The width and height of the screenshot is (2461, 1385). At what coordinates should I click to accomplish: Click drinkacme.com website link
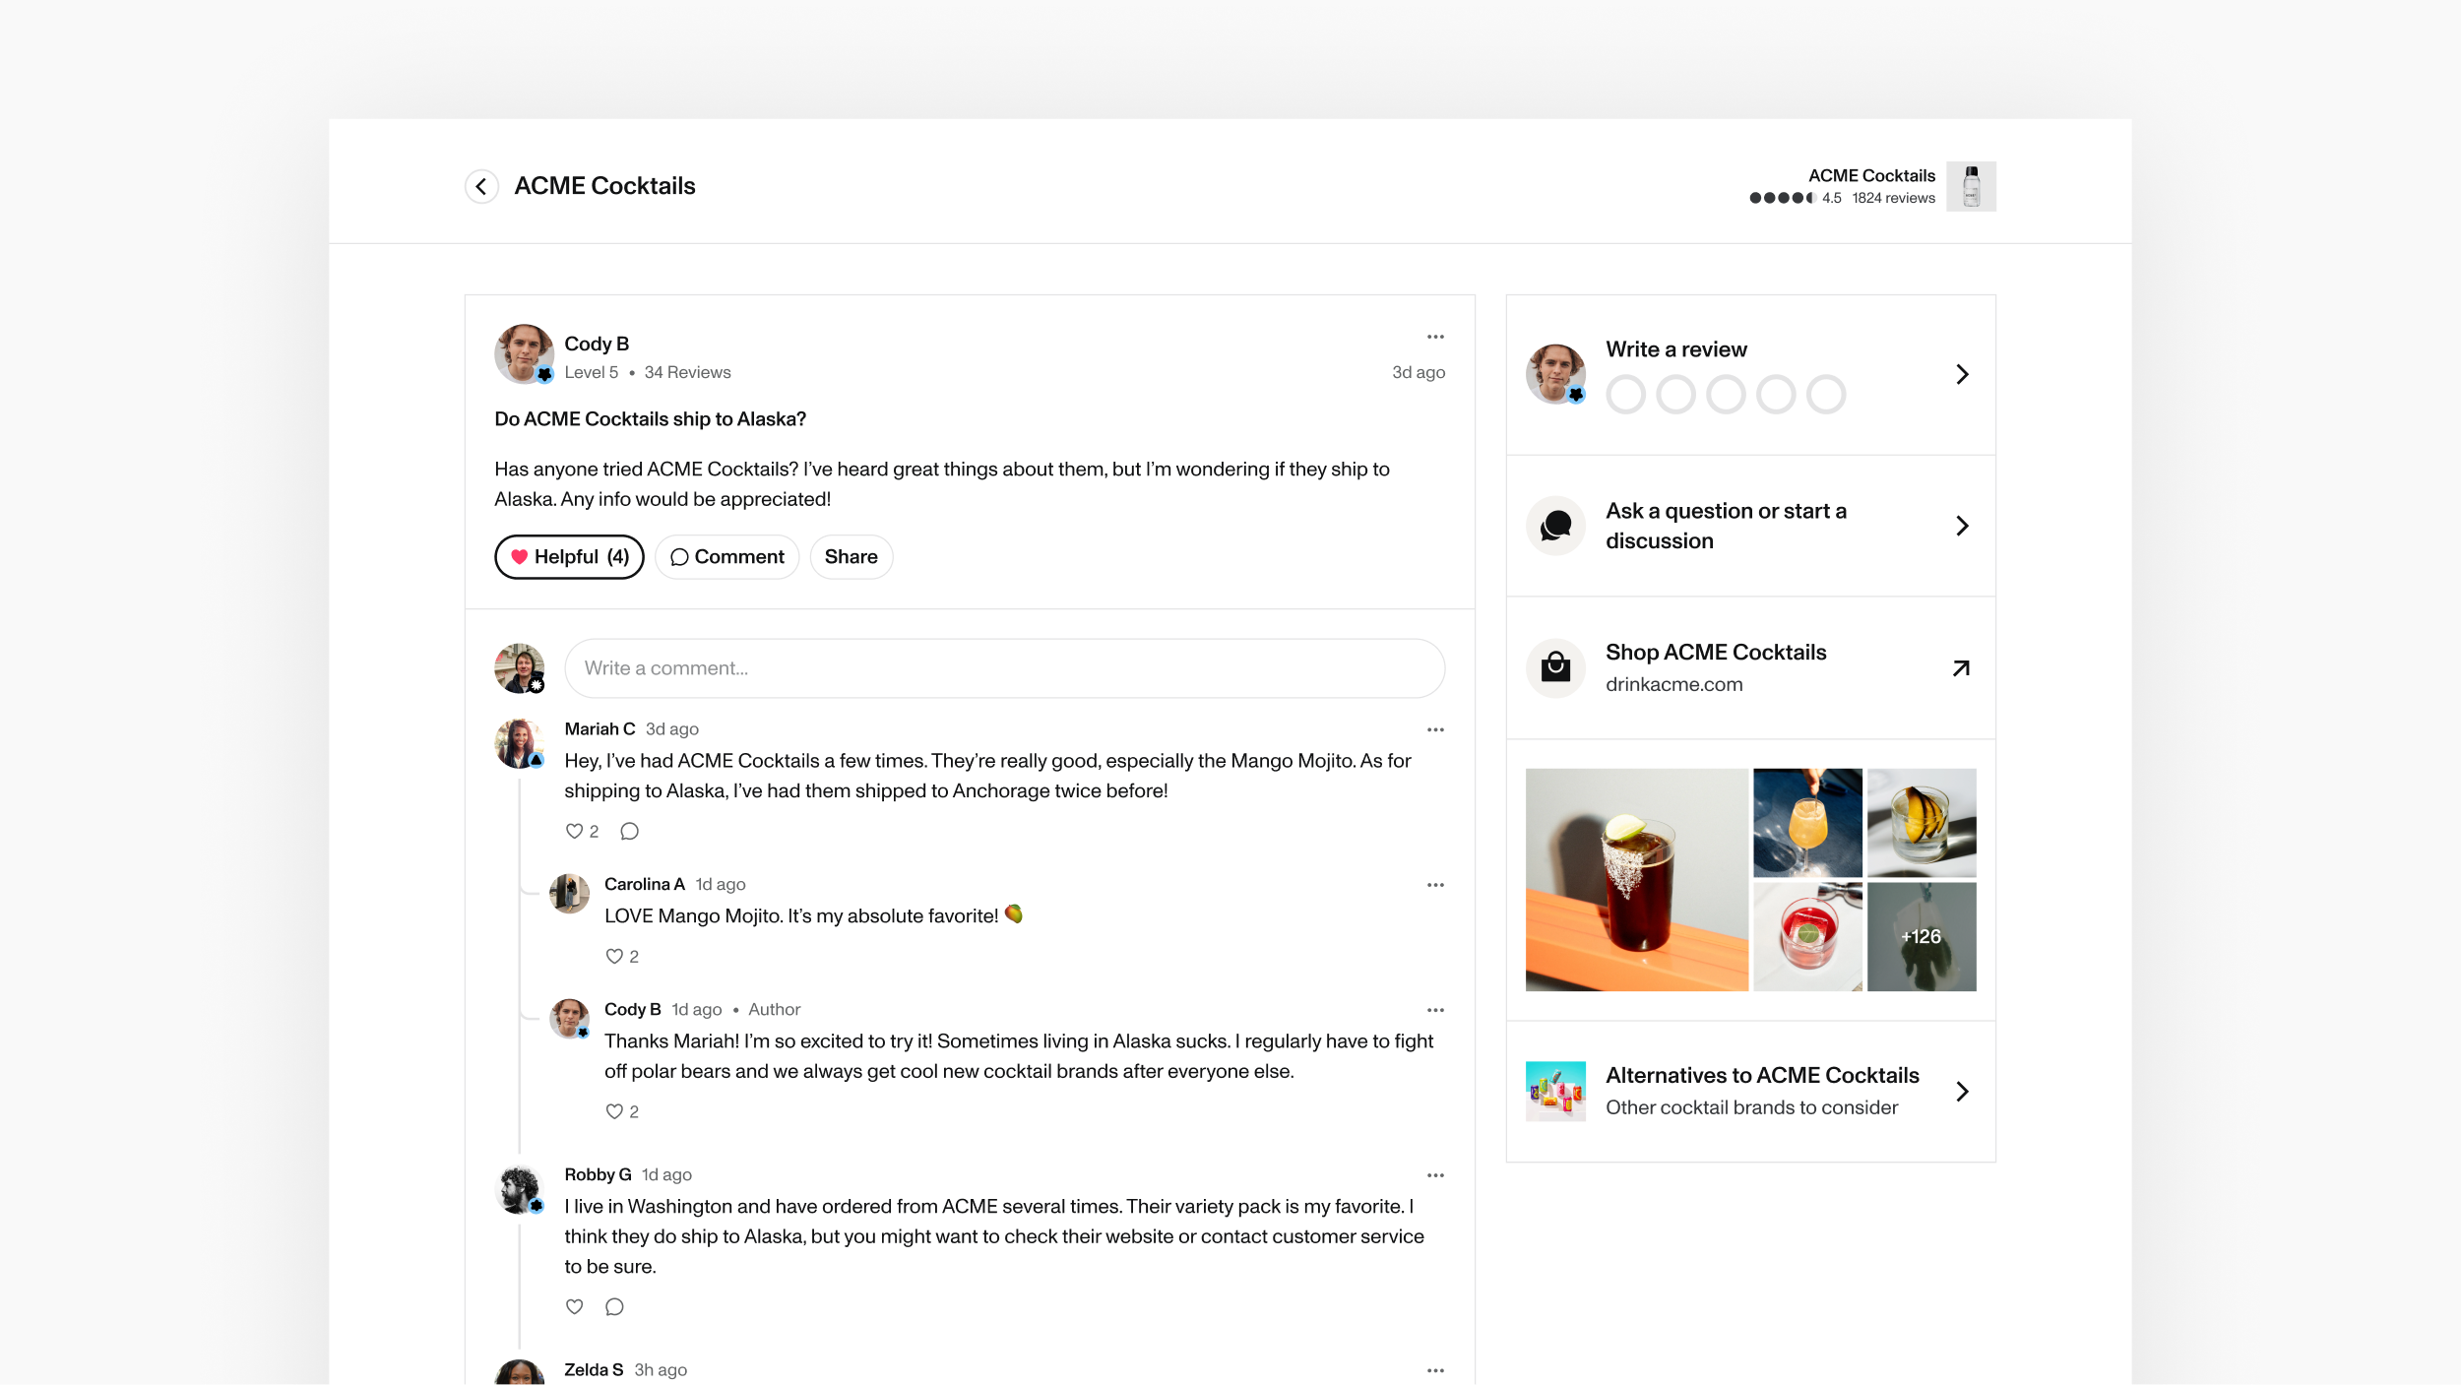(x=1672, y=685)
